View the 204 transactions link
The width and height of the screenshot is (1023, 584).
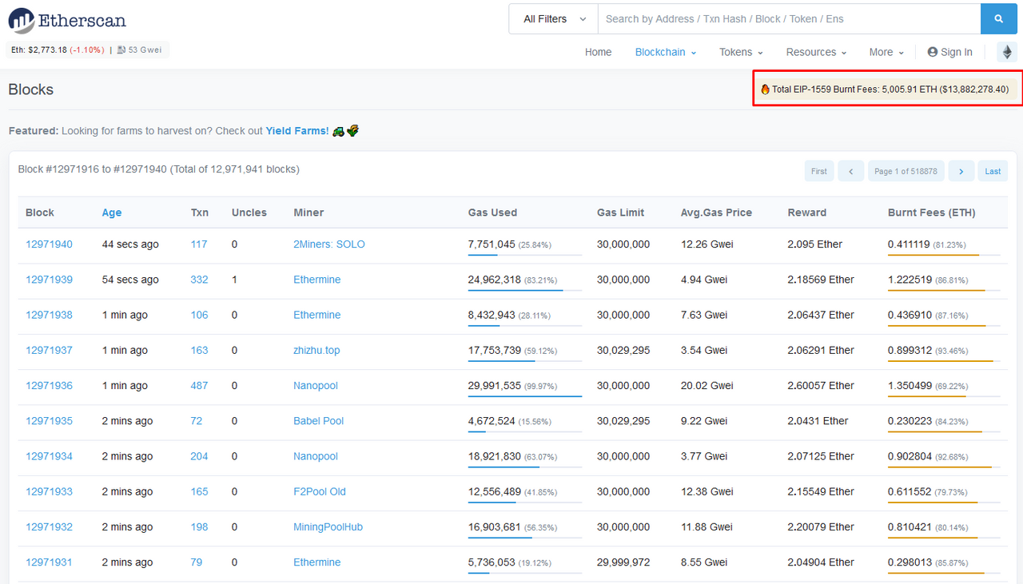pyautogui.click(x=199, y=456)
